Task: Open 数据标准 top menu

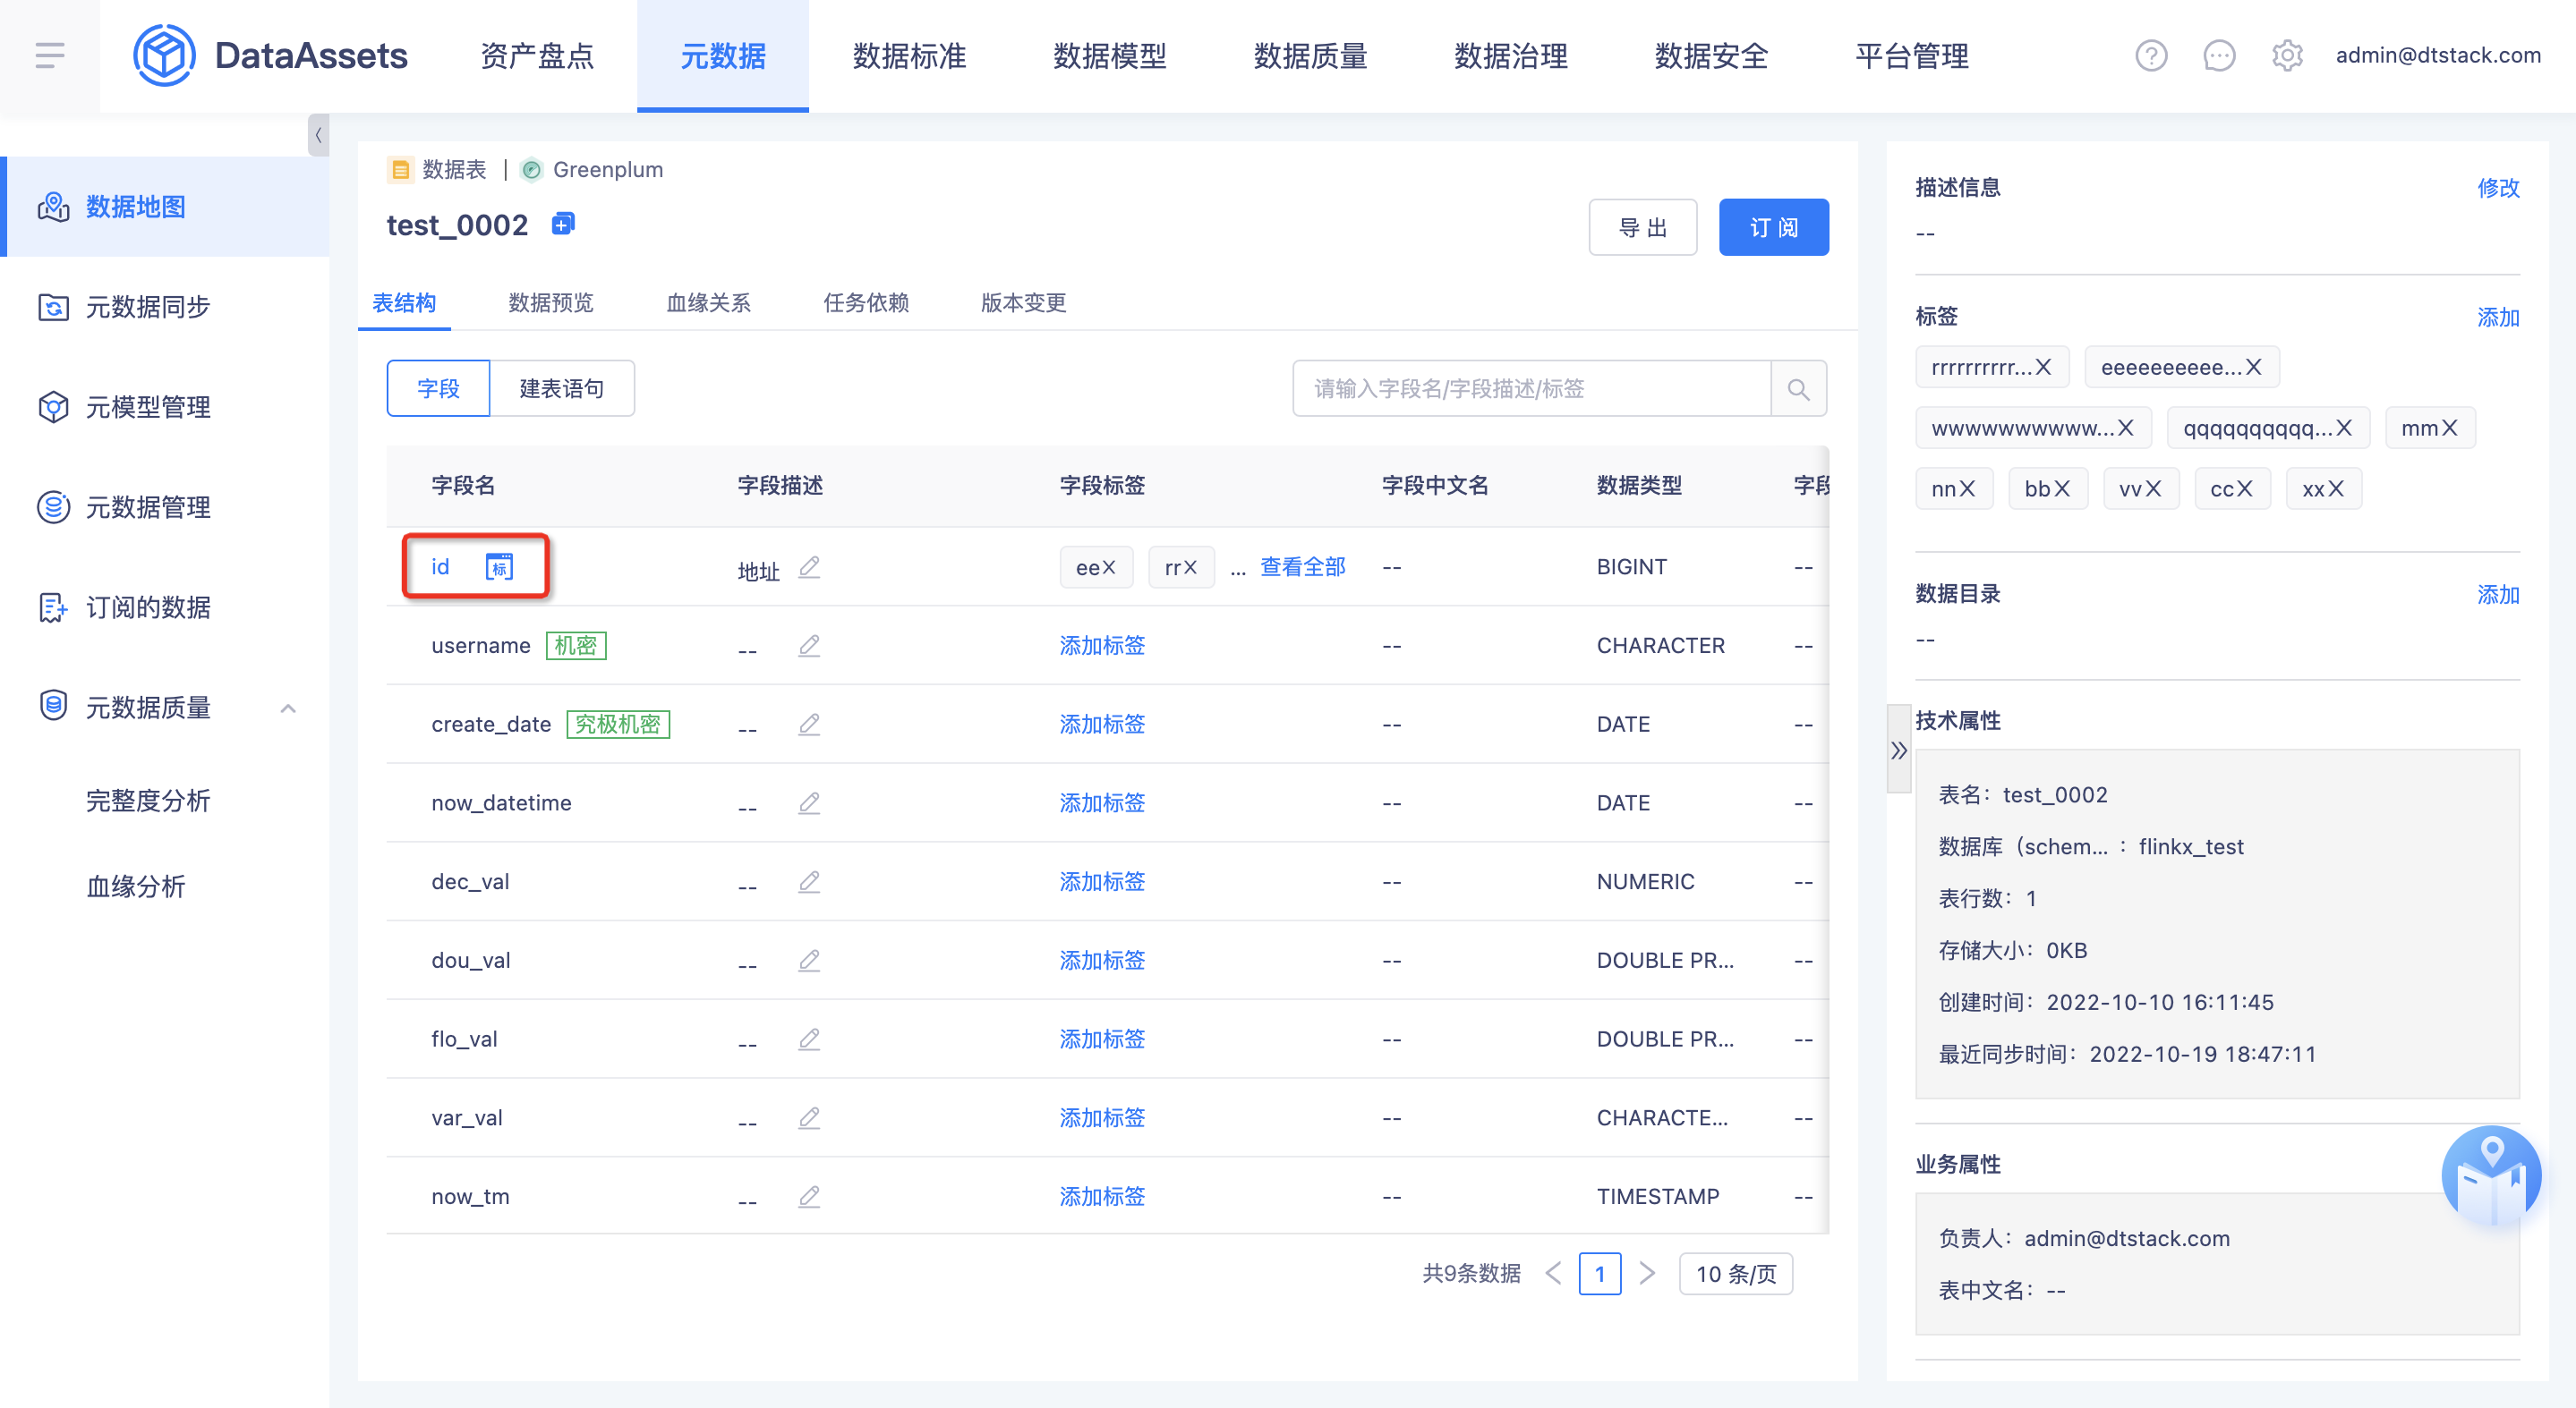Action: [x=909, y=56]
